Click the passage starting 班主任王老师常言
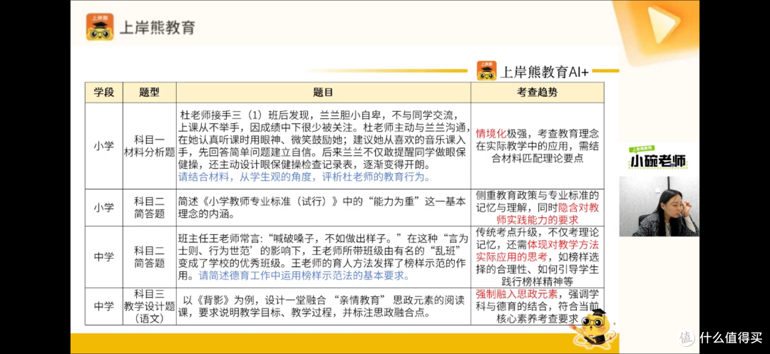 pos(323,257)
